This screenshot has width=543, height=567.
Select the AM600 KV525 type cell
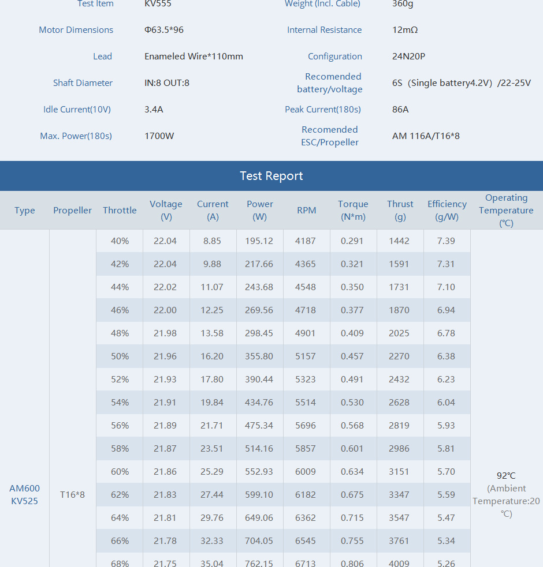(24, 494)
